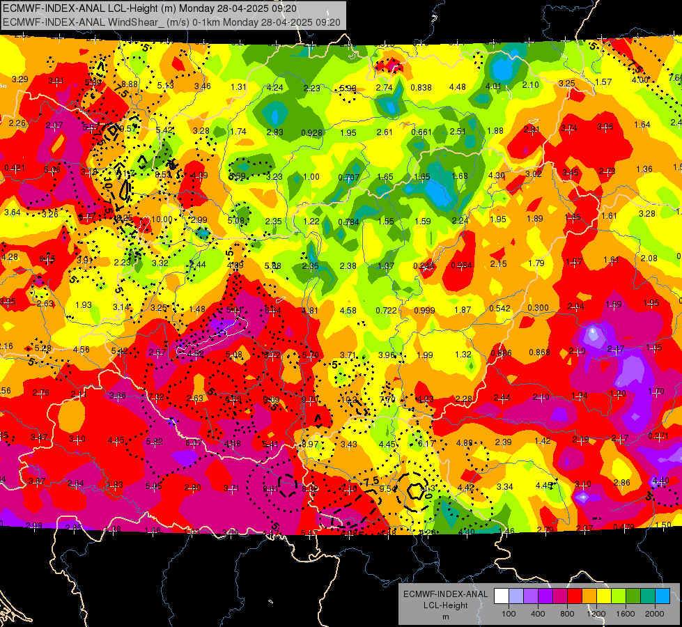The image size is (682, 627).
Task: Click the wind shear value 4.01
Action: pyautogui.click(x=494, y=86)
